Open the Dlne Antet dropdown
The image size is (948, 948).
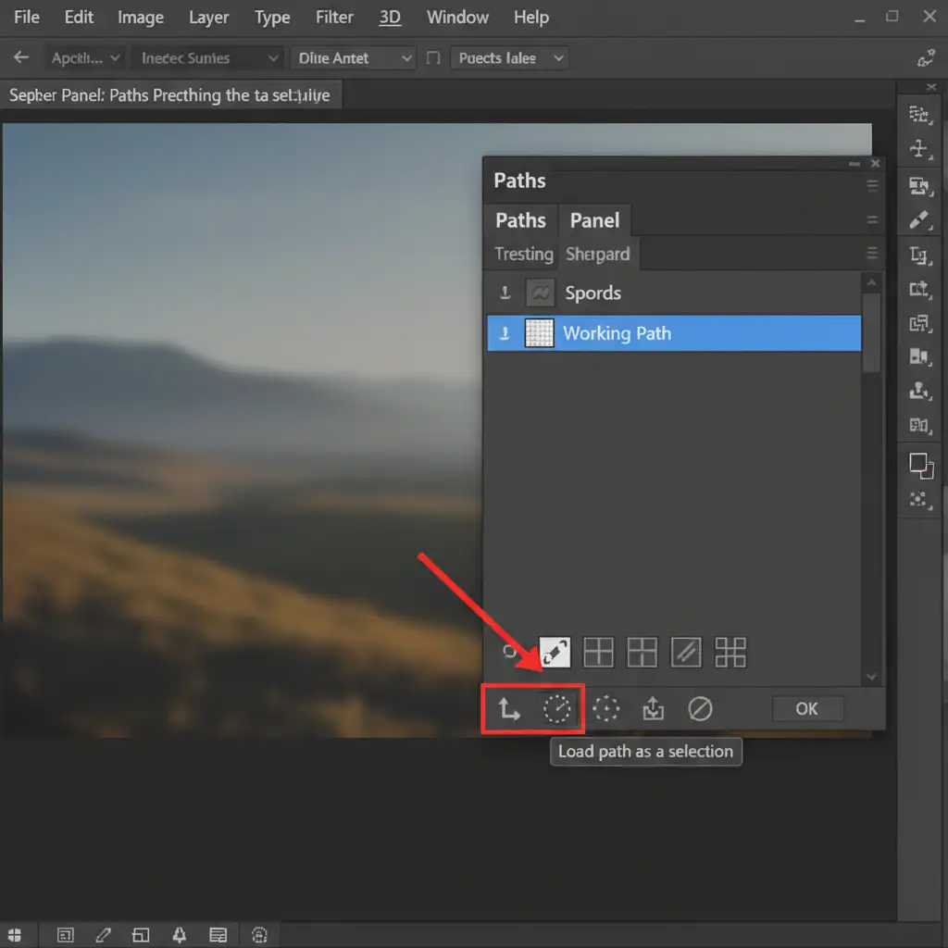(354, 58)
